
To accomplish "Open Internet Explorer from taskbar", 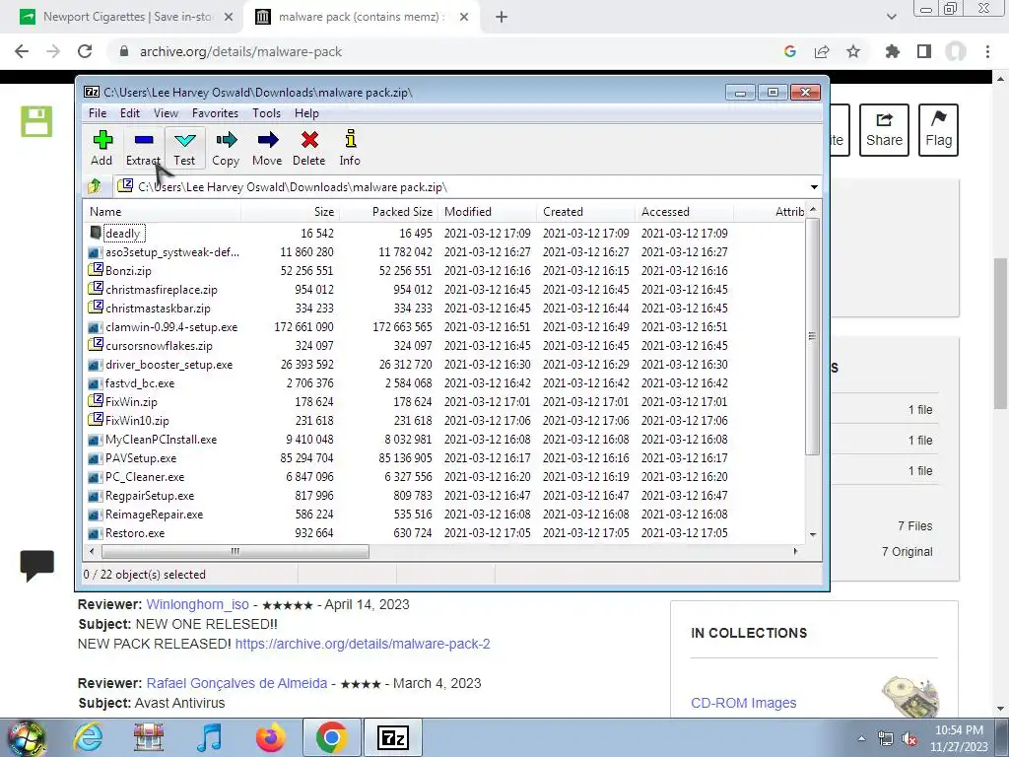I will point(88,737).
